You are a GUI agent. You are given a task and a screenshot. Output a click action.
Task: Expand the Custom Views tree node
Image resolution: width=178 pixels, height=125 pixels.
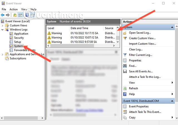point(3,25)
